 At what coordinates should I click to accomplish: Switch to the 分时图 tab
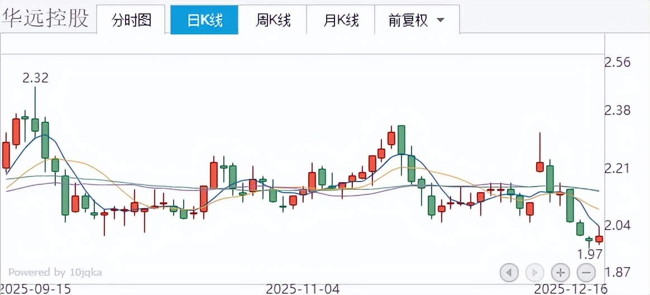(x=131, y=21)
